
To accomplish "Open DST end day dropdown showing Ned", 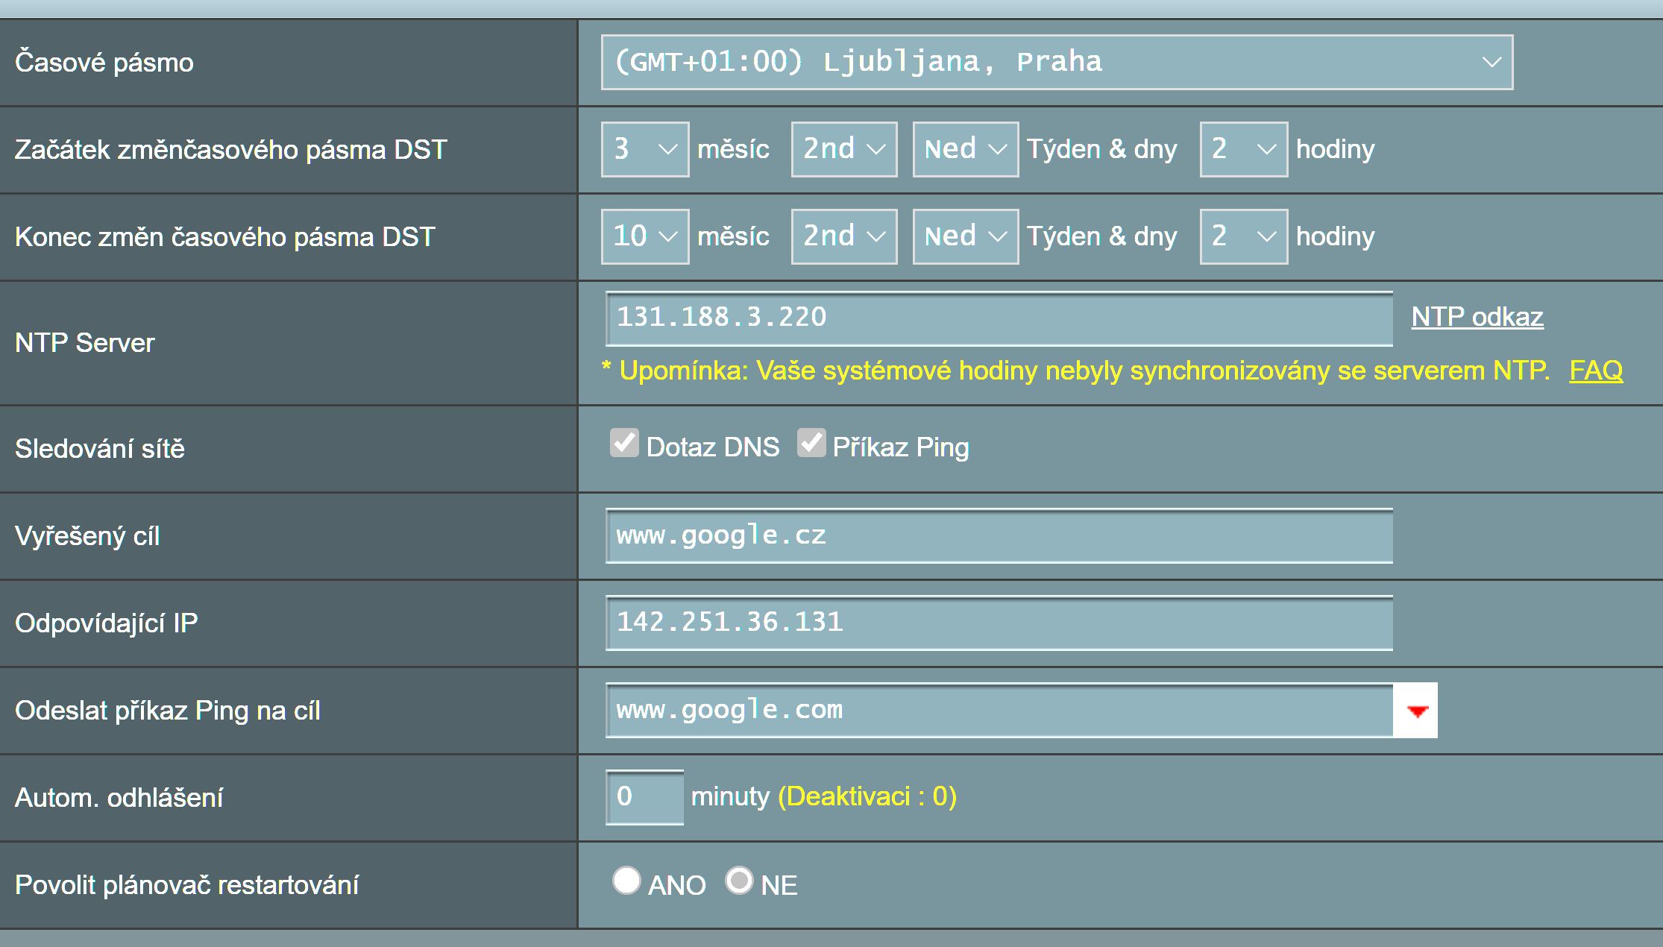I will click(965, 236).
